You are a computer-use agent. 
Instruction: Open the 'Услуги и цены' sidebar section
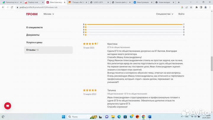tap(34, 42)
